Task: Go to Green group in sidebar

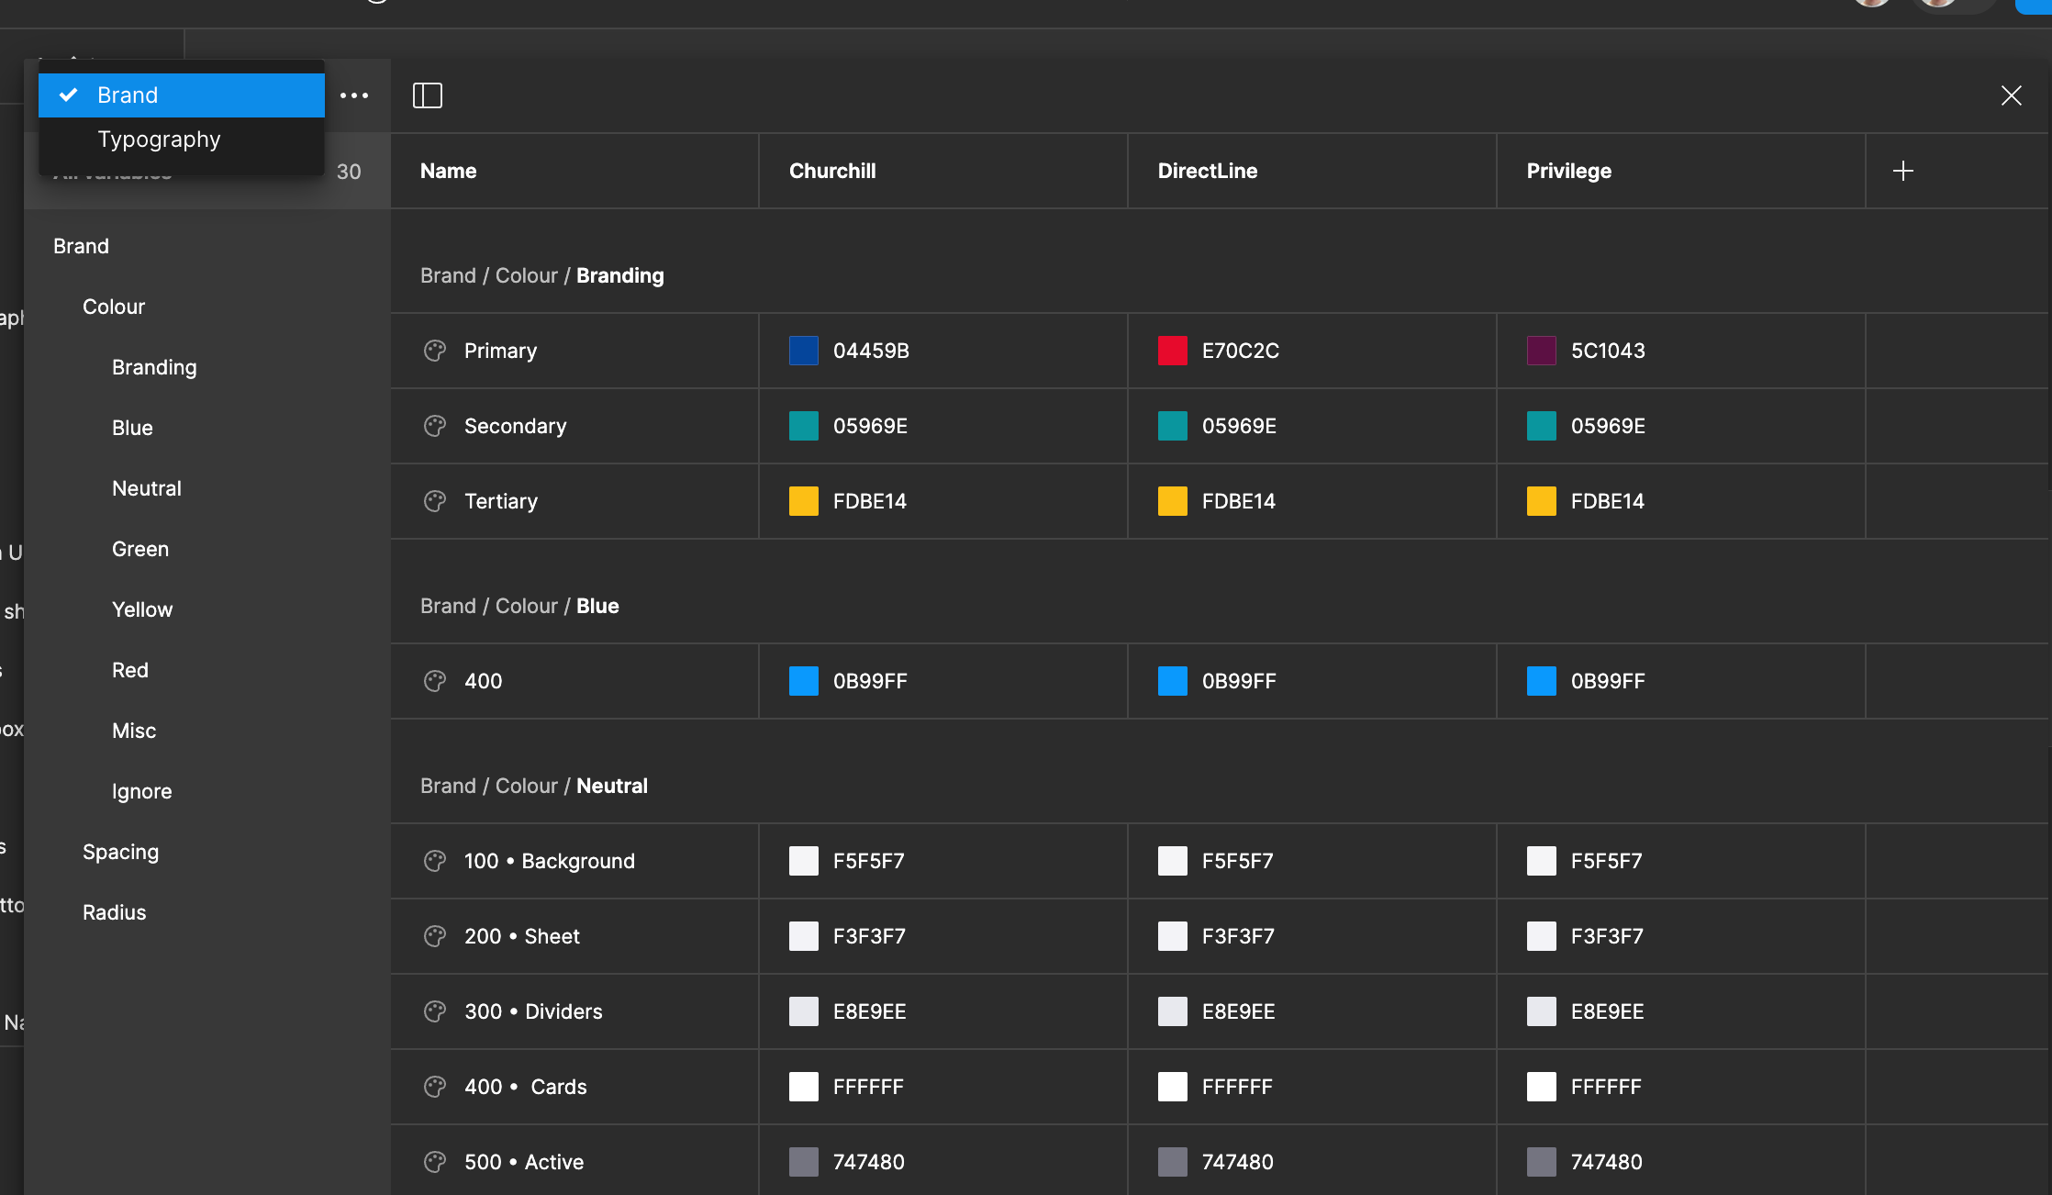Action: click(140, 549)
